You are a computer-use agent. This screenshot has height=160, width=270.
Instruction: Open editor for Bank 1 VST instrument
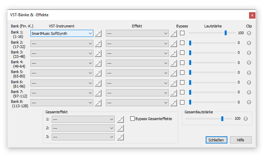(x=98, y=33)
